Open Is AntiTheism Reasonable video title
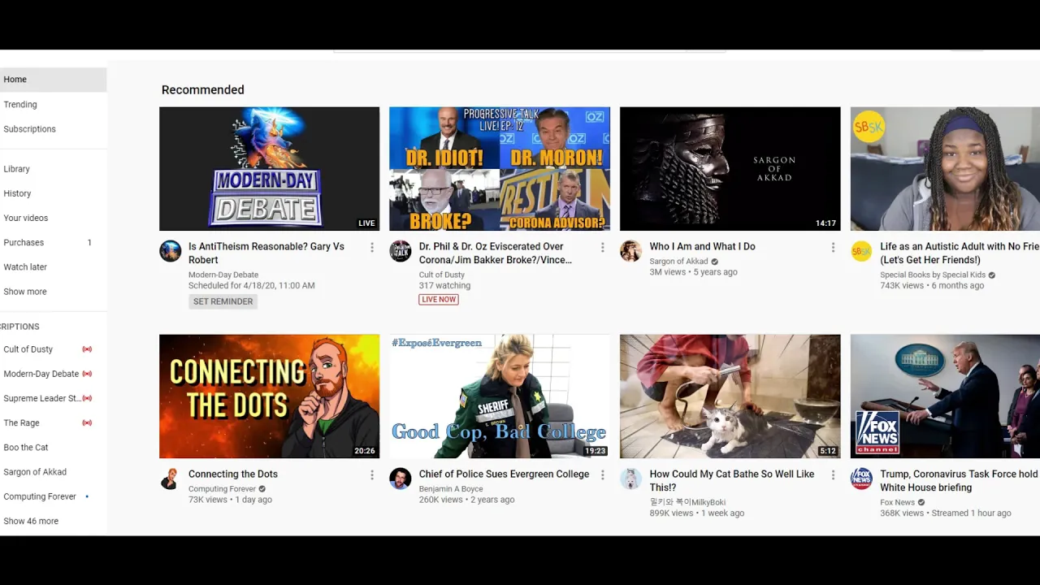Viewport: 1040px width, 585px height. pos(266,253)
